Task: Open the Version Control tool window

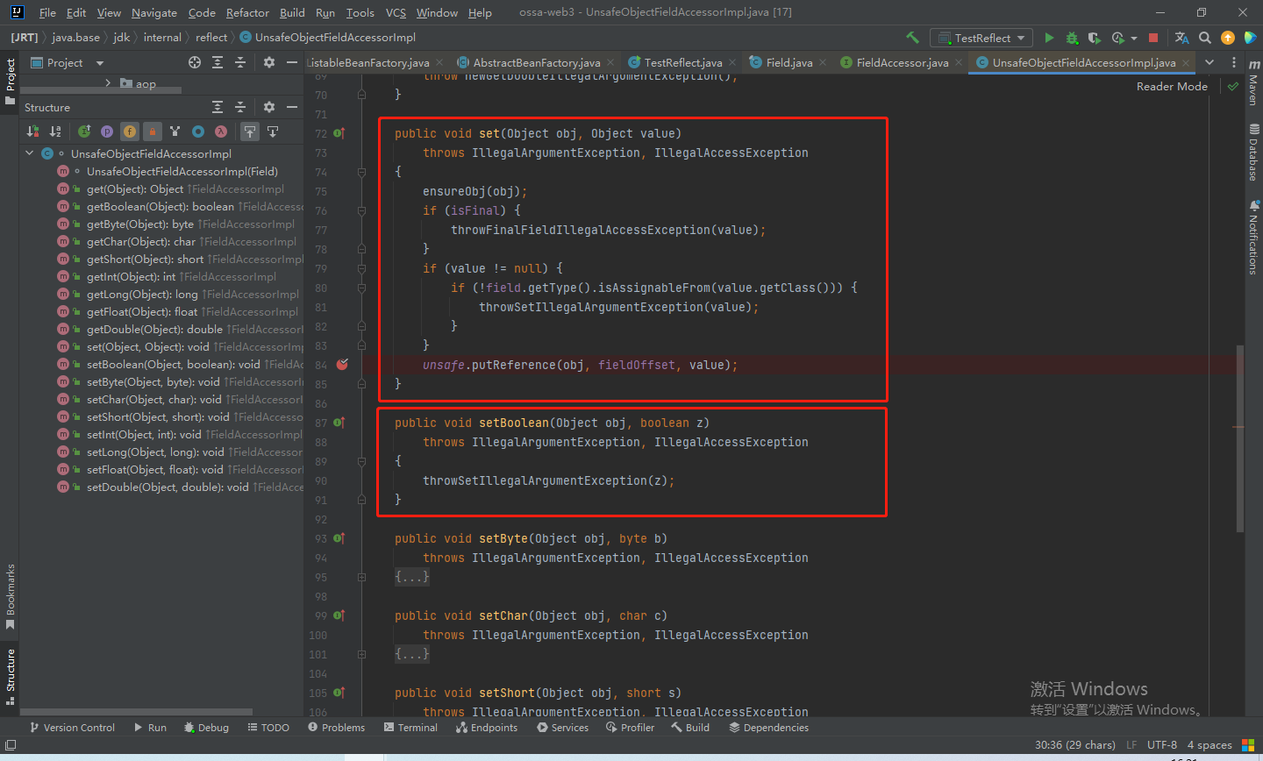Action: 72,728
